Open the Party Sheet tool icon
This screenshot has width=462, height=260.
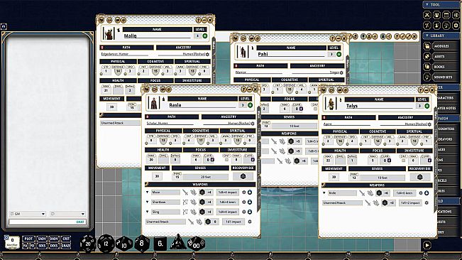coord(436,15)
